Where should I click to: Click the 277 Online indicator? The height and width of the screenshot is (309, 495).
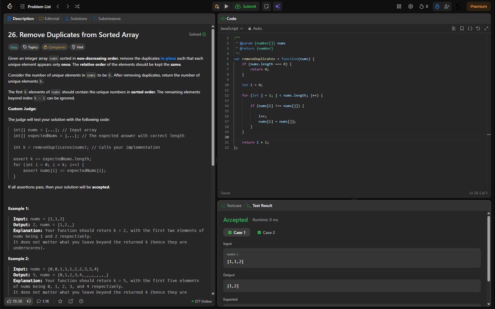[x=202, y=302]
